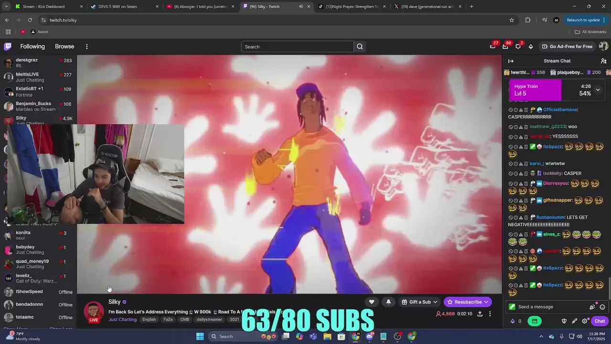This screenshot has width=611, height=344.
Task: Click the search magnifier button
Action: (x=360, y=46)
